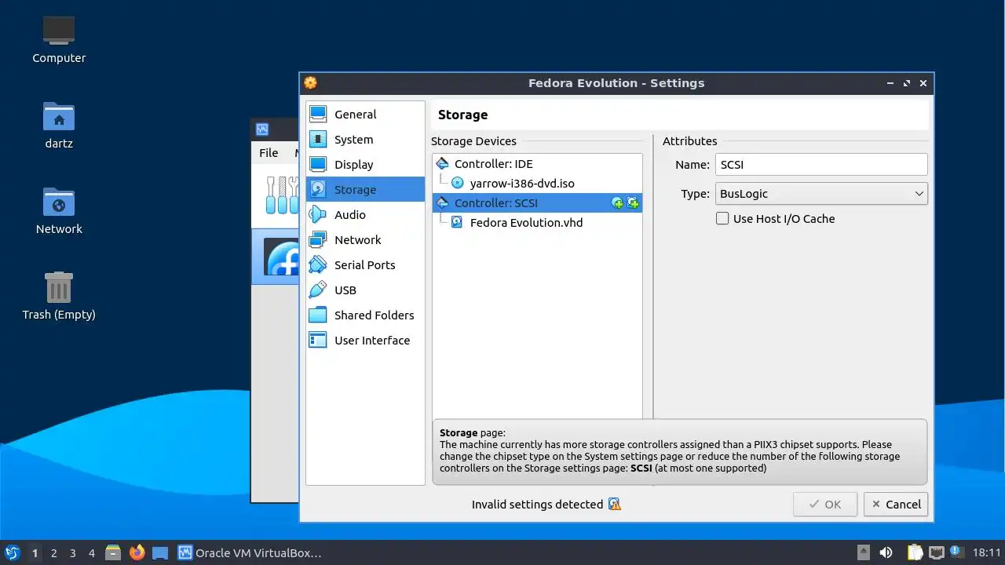Viewport: 1005px width, 565px height.
Task: Click the 18:11 clock
Action: [x=986, y=552]
